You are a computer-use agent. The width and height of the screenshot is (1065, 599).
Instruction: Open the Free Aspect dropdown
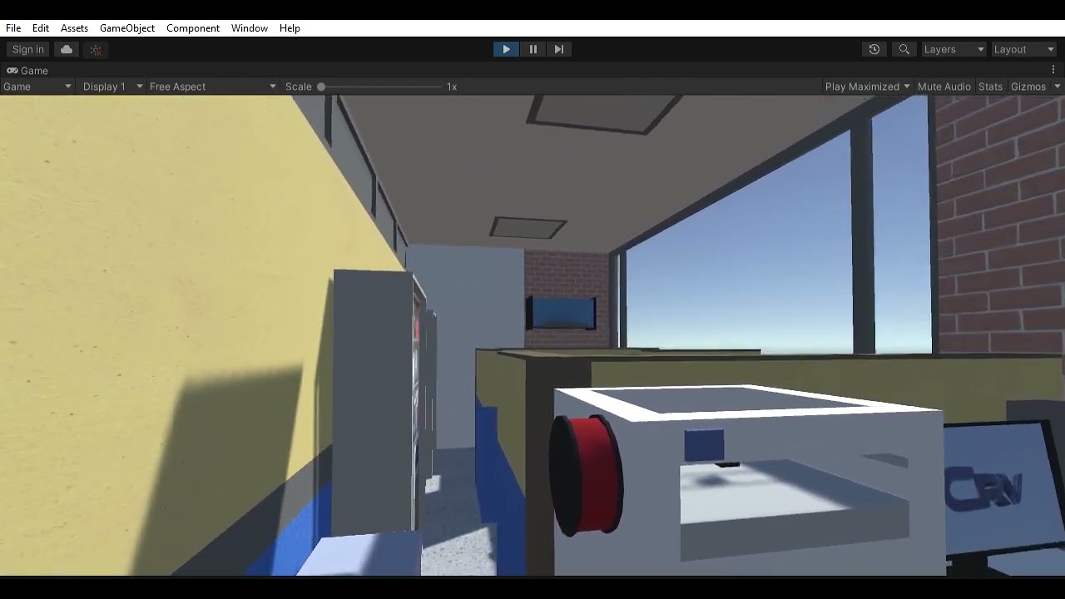(212, 87)
